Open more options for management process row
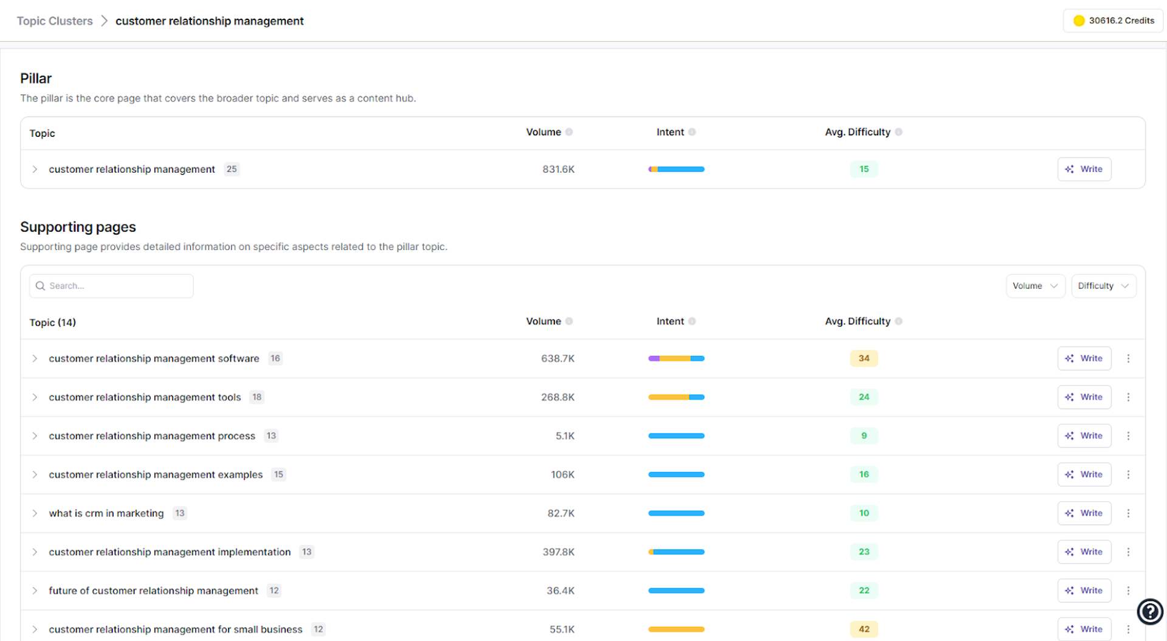The height and width of the screenshot is (641, 1167). click(1128, 436)
